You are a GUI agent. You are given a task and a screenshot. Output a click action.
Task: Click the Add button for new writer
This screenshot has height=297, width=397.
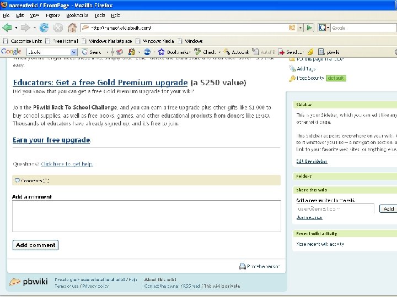coord(388,208)
